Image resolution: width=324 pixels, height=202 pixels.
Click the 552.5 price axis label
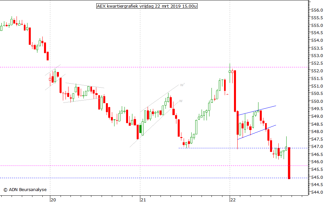[317, 63]
